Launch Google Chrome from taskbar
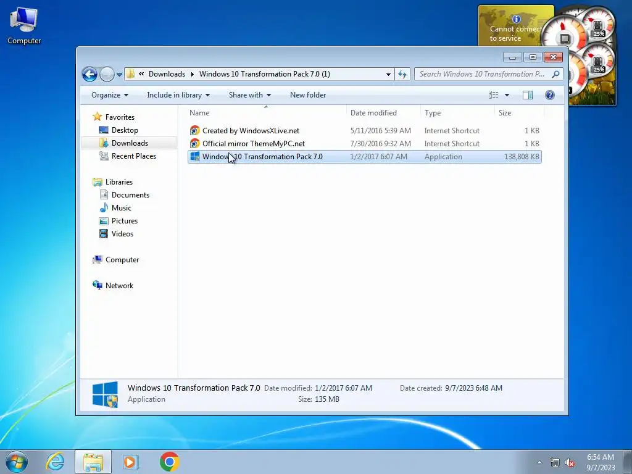Viewport: 632px width, 474px height. click(x=169, y=462)
